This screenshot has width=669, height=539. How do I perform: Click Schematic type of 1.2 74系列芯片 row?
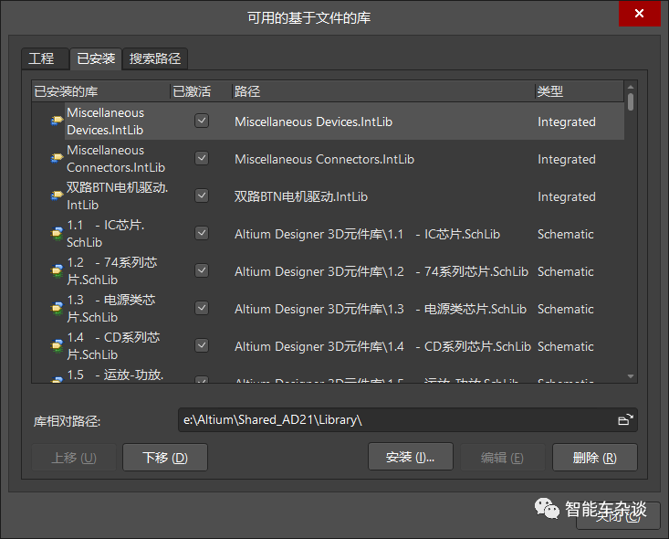(x=565, y=271)
